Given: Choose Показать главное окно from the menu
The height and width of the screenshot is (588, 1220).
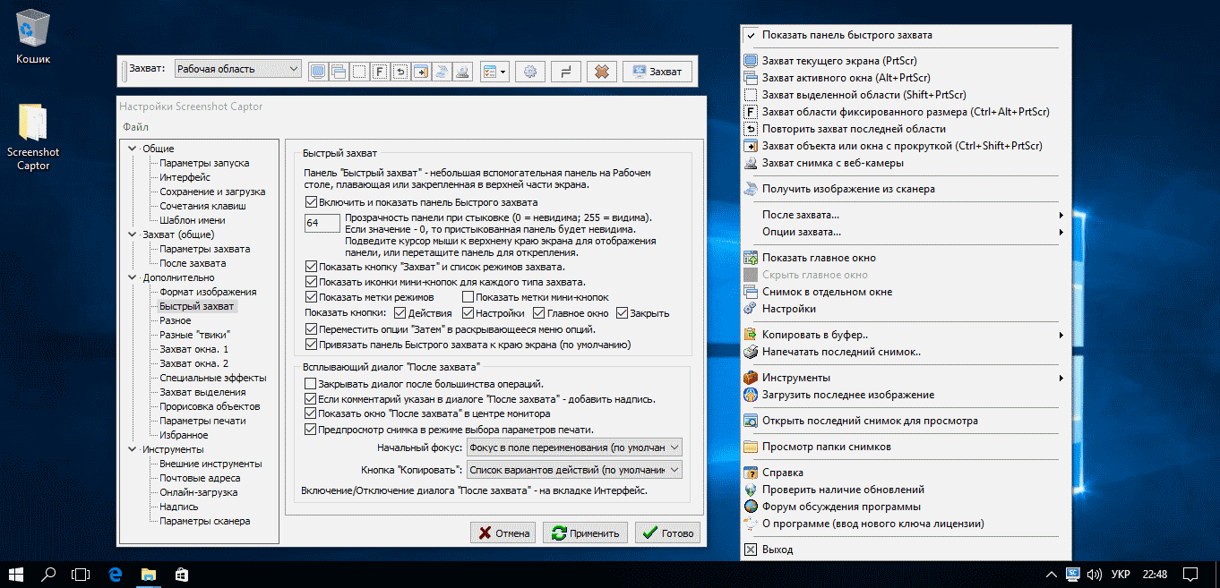Looking at the screenshot, I should click(x=906, y=258).
